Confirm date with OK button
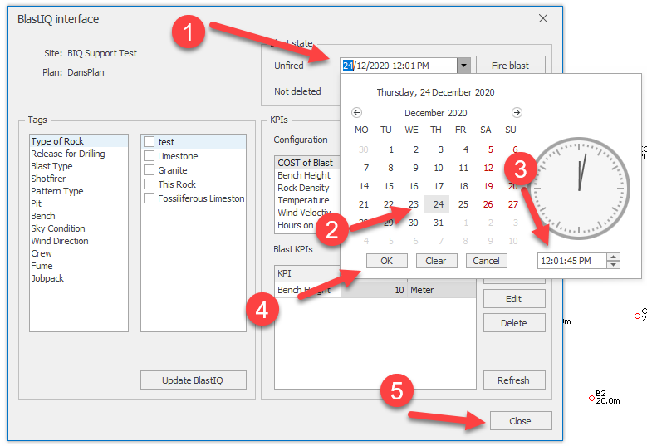This screenshot has height=446, width=647. click(x=387, y=261)
